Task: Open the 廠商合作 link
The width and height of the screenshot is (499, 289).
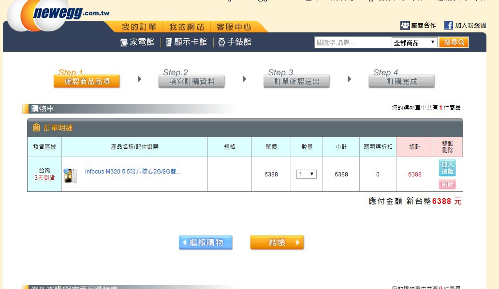Action: (x=423, y=26)
